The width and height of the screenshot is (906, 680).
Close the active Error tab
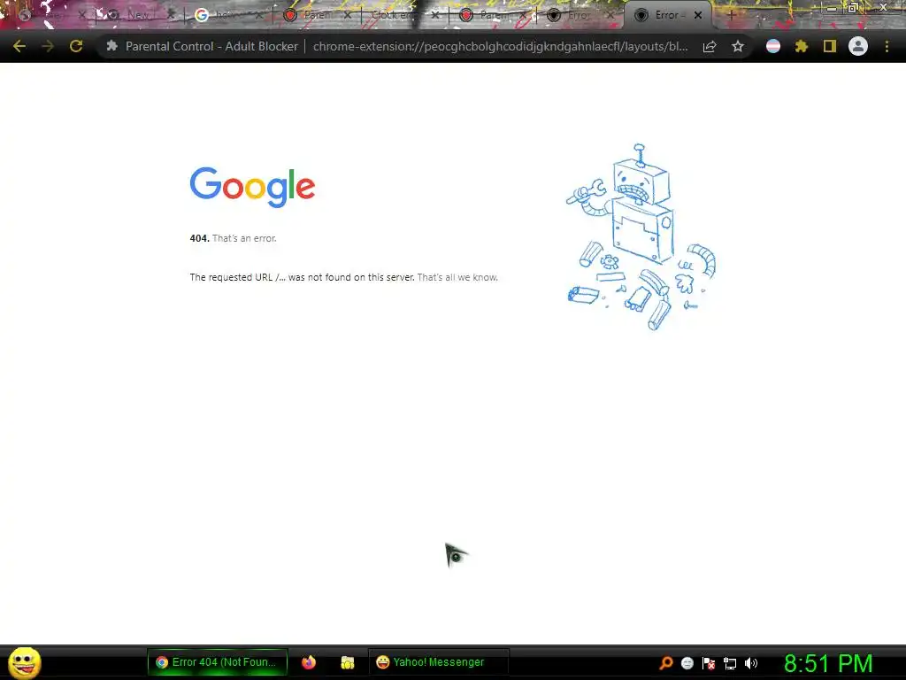(x=698, y=16)
